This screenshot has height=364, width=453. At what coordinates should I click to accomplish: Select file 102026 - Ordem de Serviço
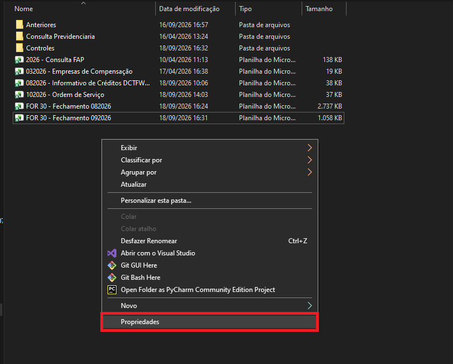click(65, 95)
